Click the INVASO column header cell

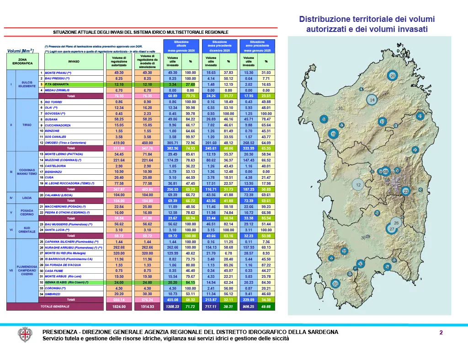click(74, 61)
